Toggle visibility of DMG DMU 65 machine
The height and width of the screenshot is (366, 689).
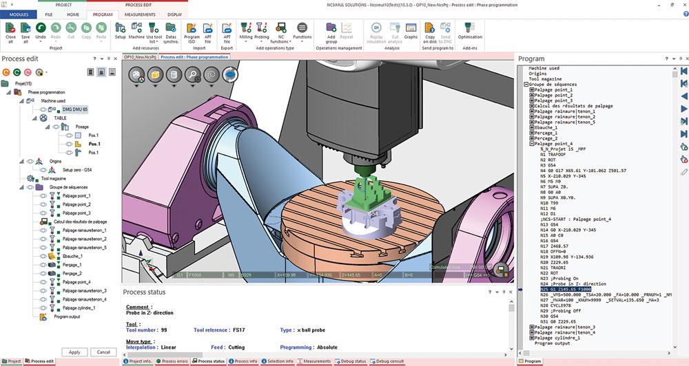[x=43, y=109]
